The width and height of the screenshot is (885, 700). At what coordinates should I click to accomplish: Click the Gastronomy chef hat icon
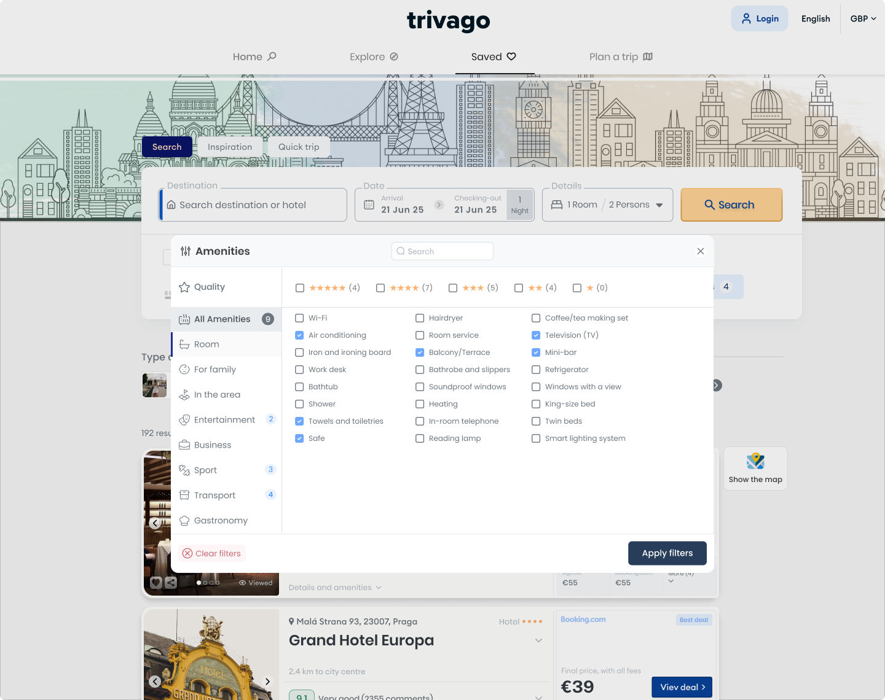pyautogui.click(x=184, y=521)
